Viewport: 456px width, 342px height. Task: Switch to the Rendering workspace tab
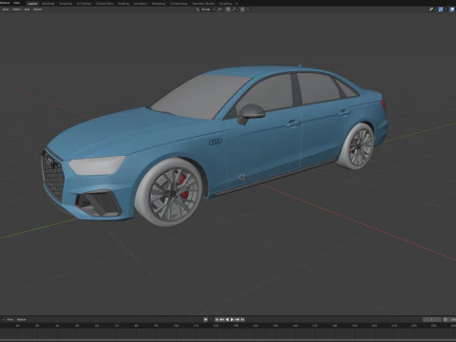(159, 4)
